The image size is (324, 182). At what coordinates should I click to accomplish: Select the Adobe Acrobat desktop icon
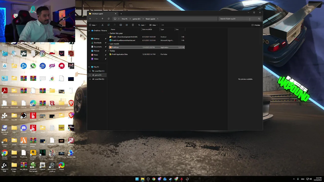(x=5, y=93)
